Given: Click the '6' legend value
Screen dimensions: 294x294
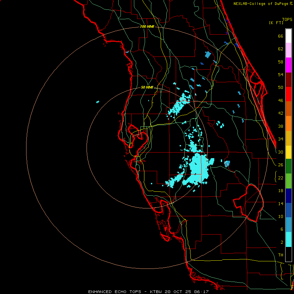Looking at the screenshot, I should tap(282, 229).
